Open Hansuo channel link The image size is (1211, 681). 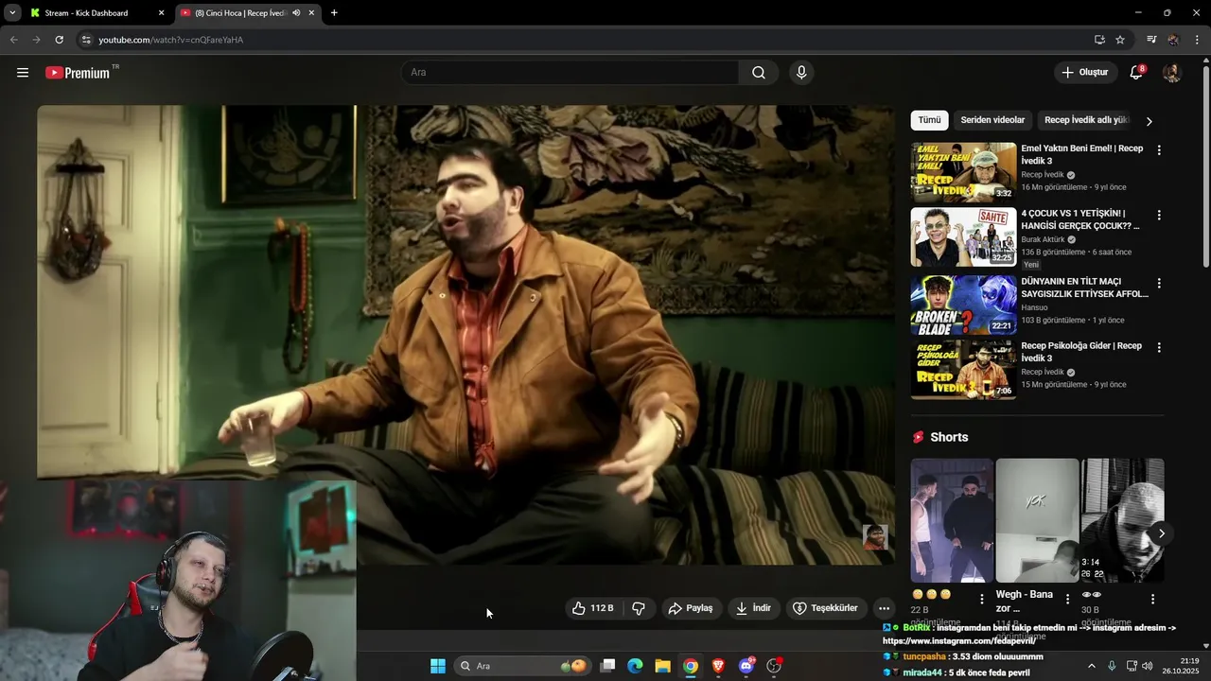point(1034,307)
